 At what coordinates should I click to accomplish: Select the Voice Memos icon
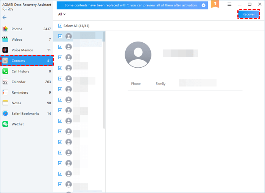[5, 50]
